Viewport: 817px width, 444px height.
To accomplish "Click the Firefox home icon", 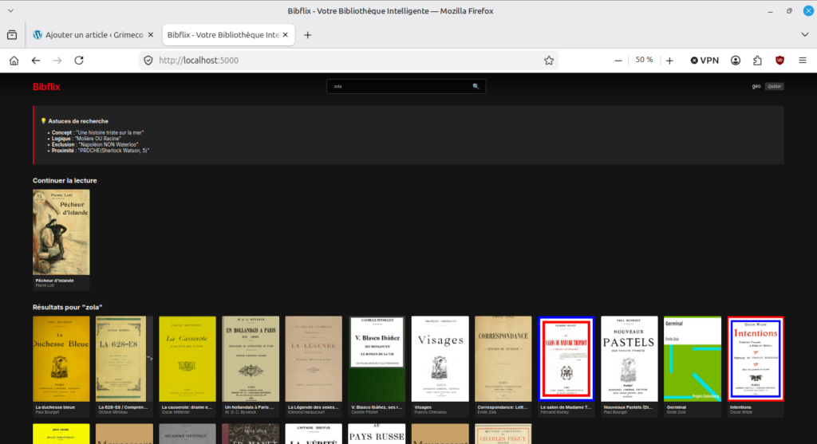I will click(x=14, y=61).
